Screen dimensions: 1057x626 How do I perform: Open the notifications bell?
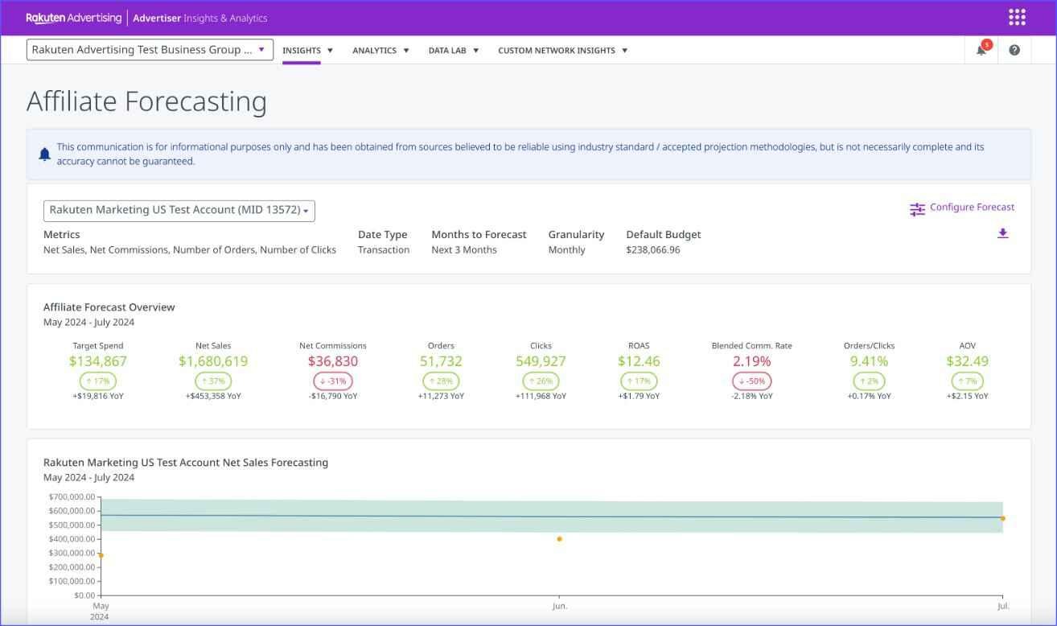[x=981, y=50]
